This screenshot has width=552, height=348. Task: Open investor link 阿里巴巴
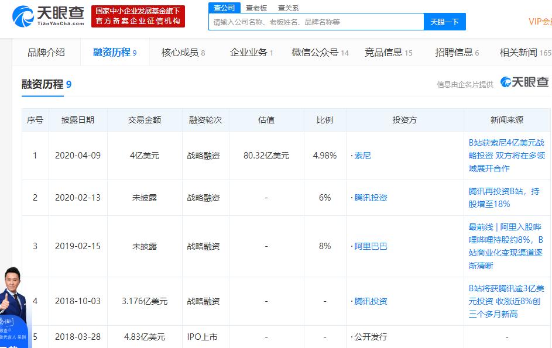click(x=371, y=246)
